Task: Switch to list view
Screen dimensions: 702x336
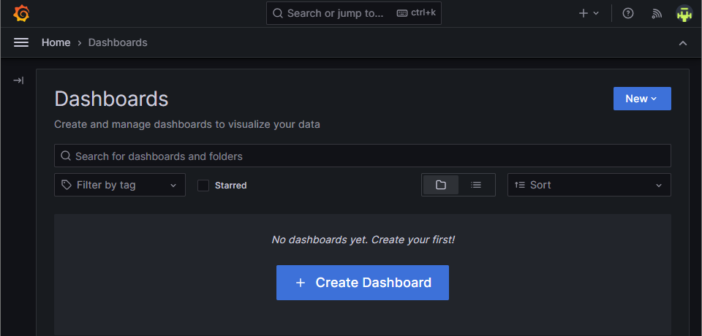Action: [476, 185]
